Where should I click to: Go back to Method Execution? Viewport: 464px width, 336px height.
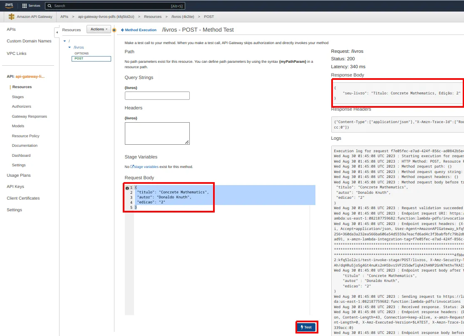click(139, 30)
